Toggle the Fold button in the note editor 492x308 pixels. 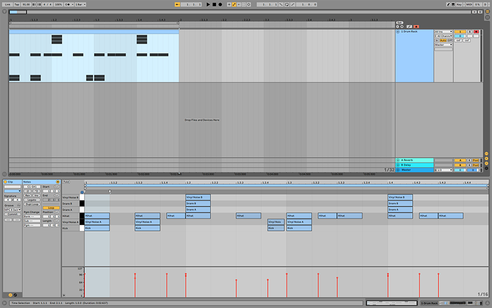(66, 182)
